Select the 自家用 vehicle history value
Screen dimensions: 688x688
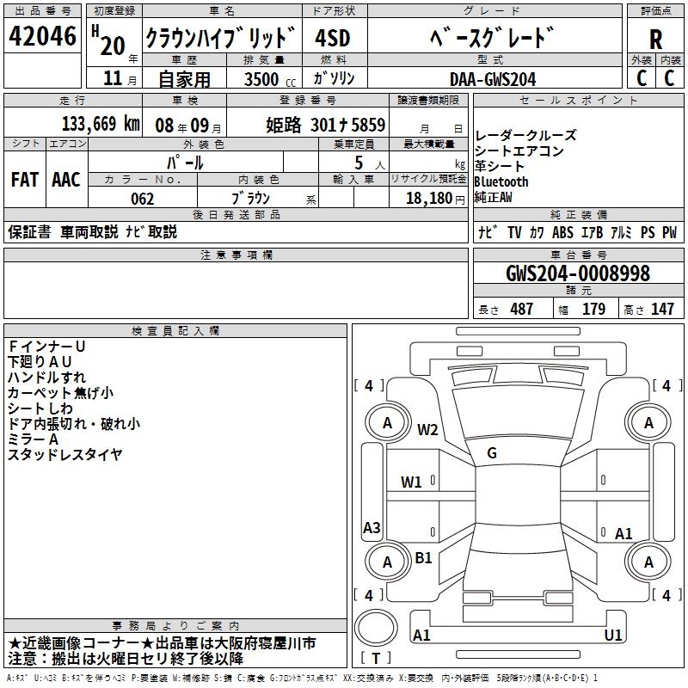[x=184, y=79]
